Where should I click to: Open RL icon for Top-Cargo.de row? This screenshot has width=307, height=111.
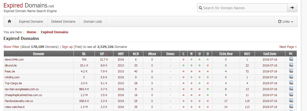coord(291,83)
